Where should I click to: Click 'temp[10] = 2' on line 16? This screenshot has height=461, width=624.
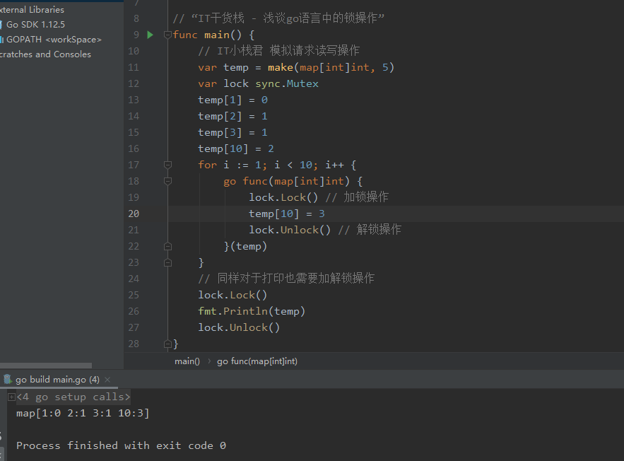(x=236, y=149)
